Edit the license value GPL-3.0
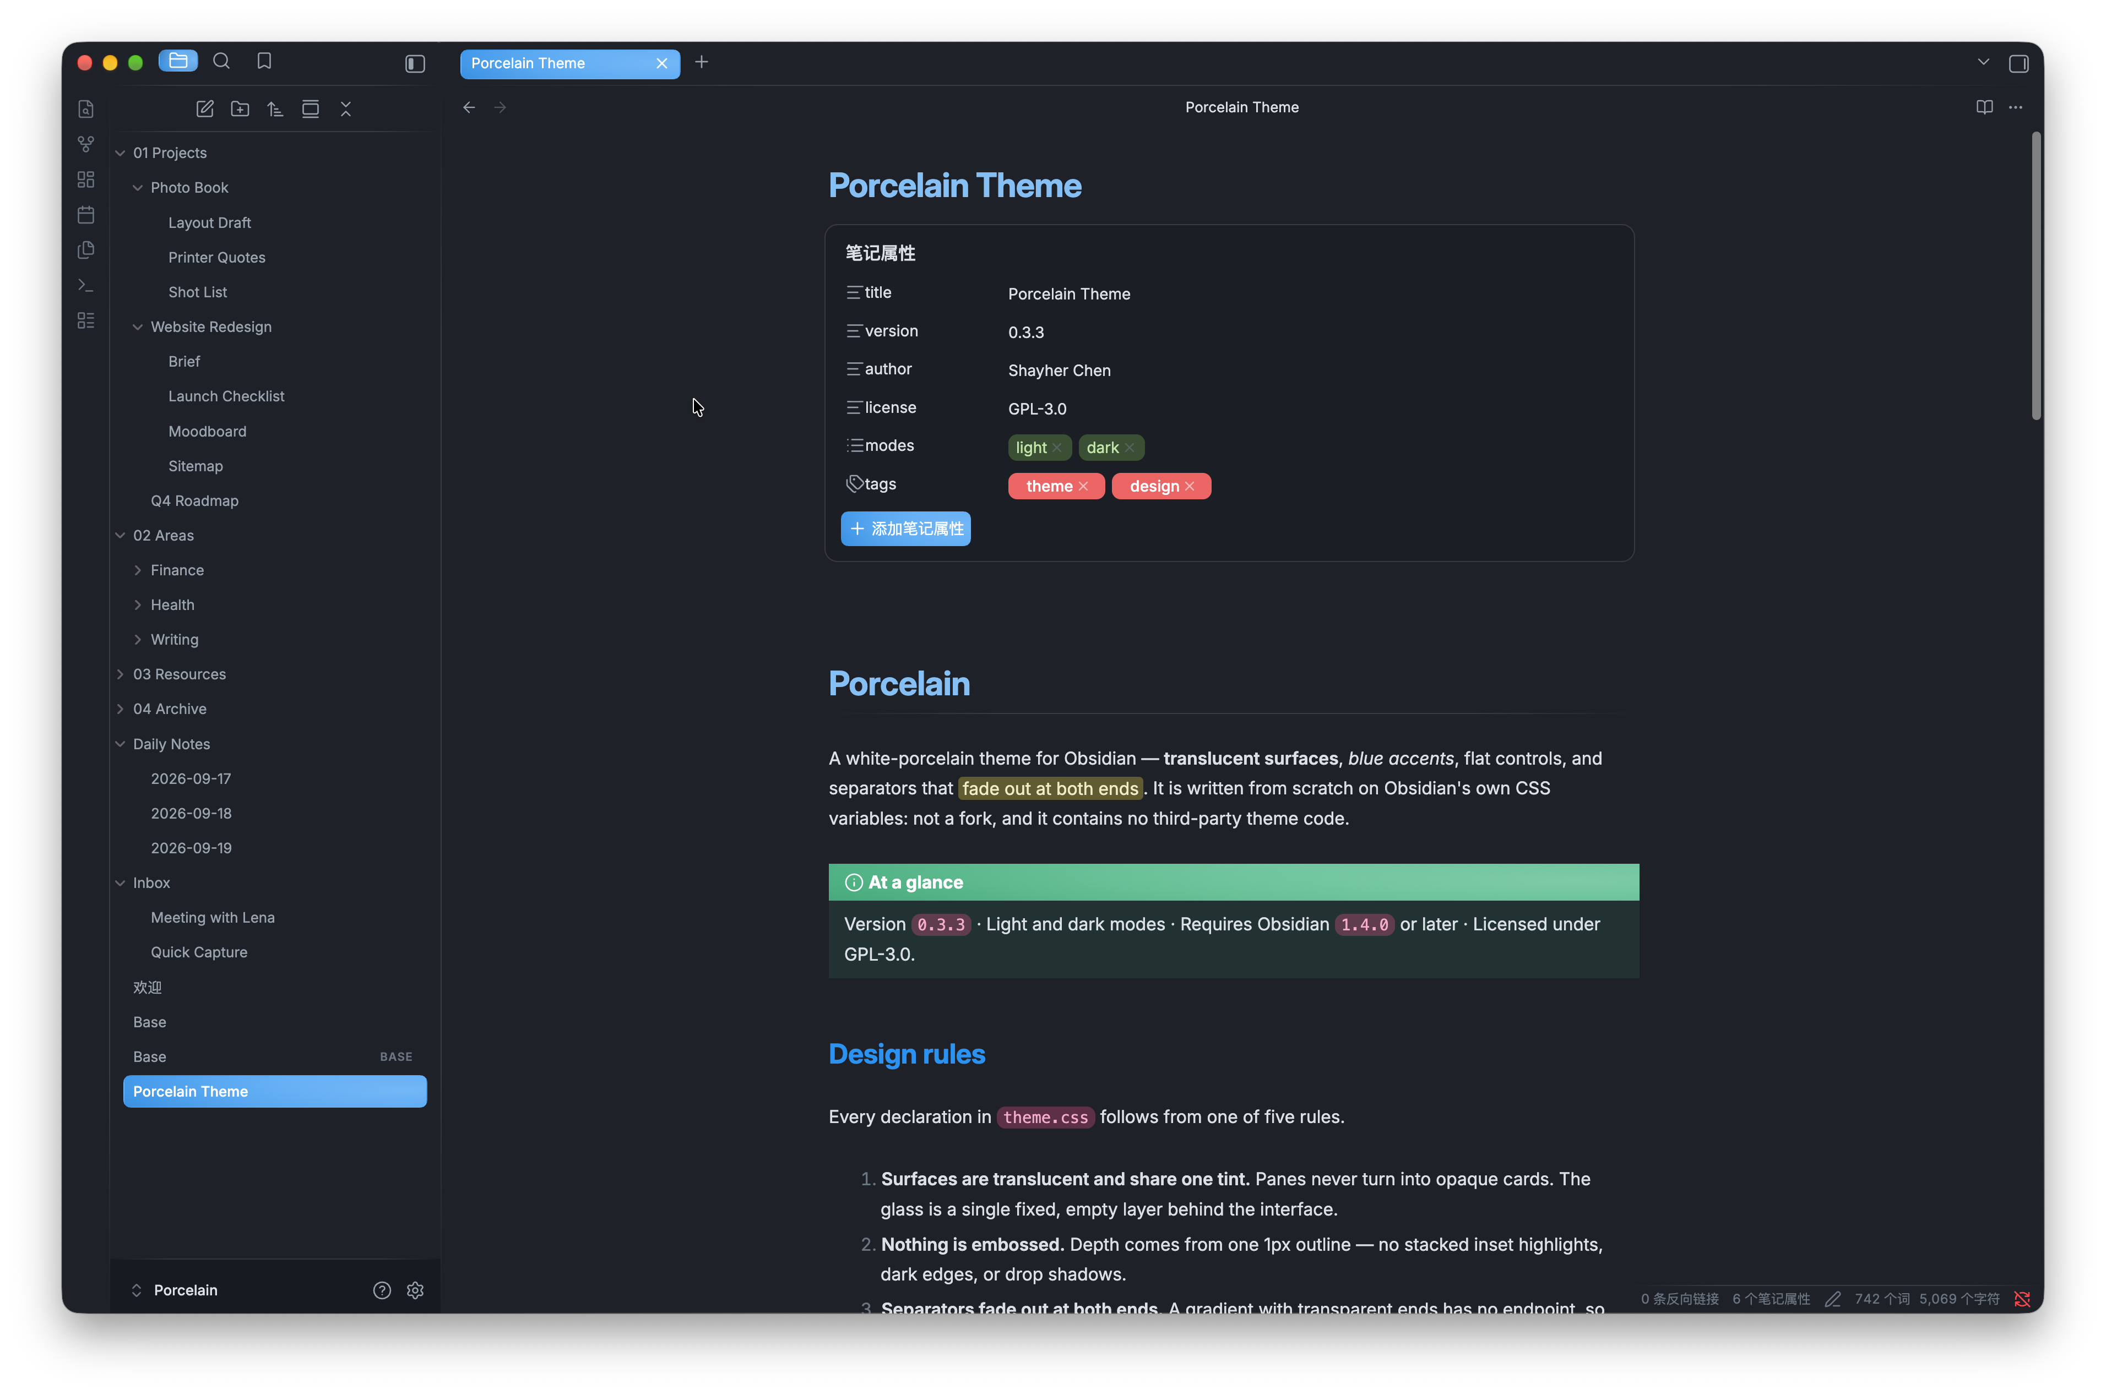 [1037, 408]
